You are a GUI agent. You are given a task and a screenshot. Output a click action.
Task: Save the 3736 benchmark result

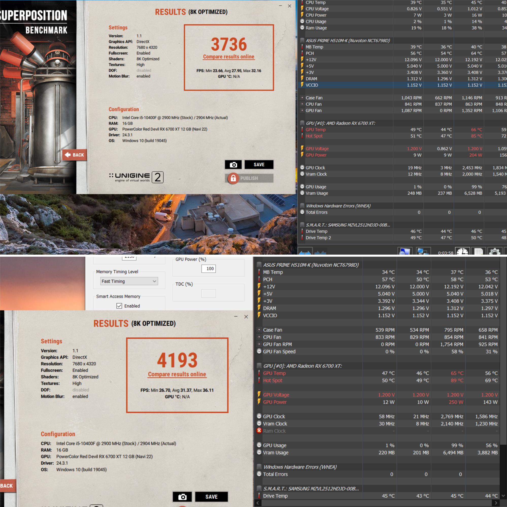(259, 165)
